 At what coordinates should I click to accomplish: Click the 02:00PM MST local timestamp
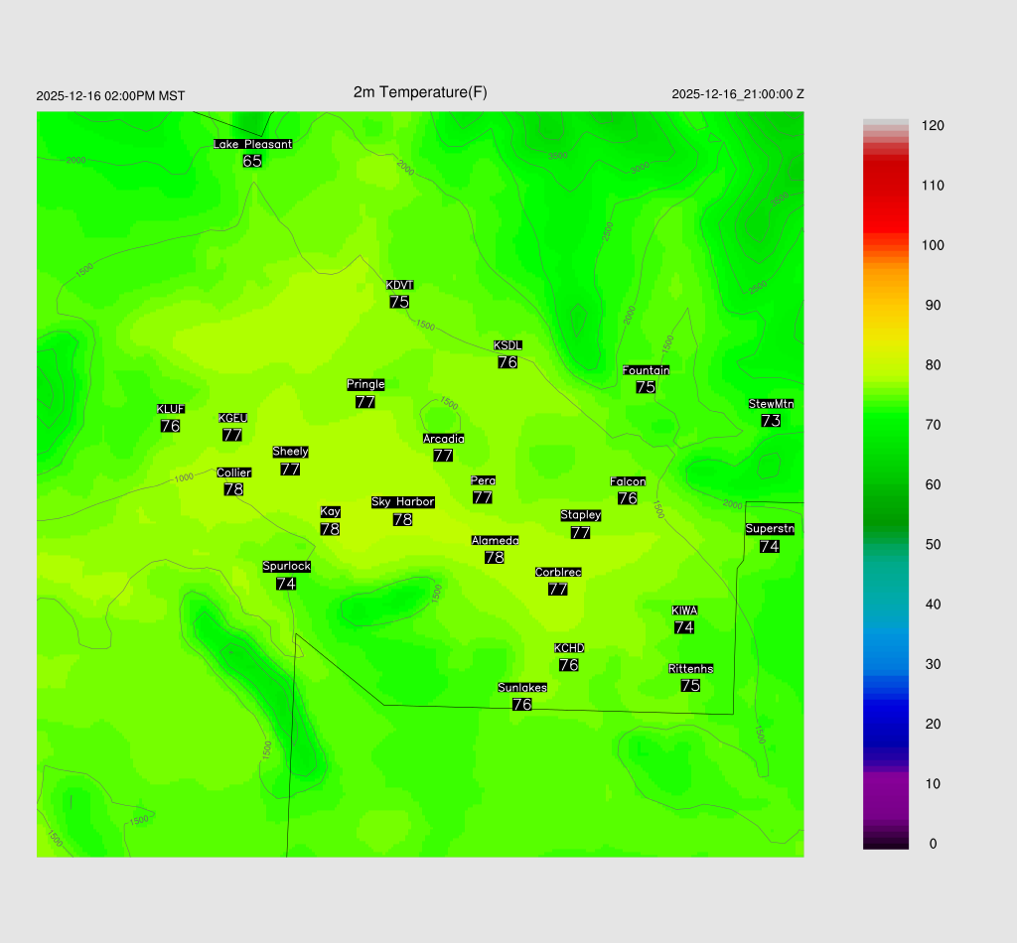[x=110, y=96]
